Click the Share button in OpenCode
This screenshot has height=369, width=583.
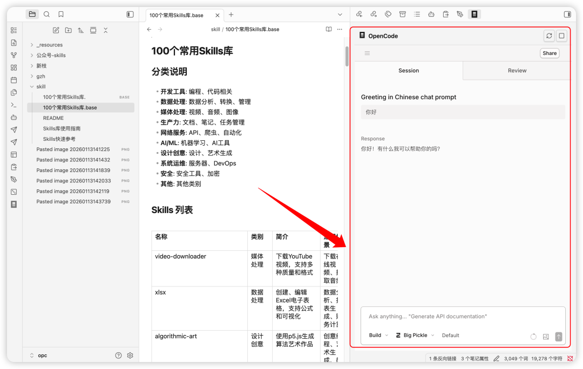(550, 53)
